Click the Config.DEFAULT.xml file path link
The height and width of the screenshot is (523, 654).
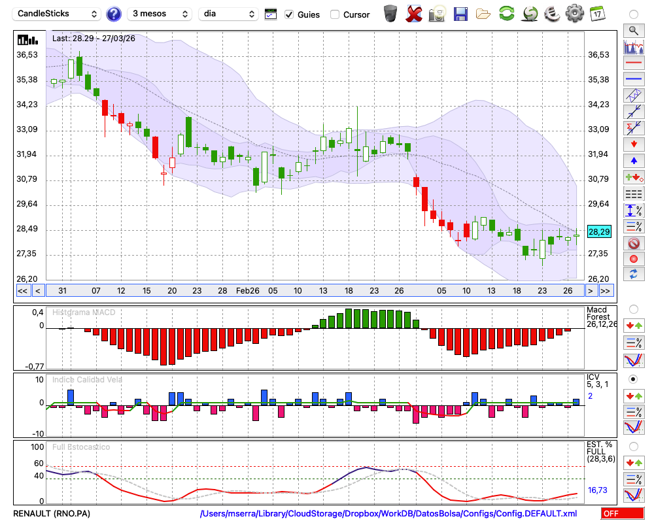point(388,514)
